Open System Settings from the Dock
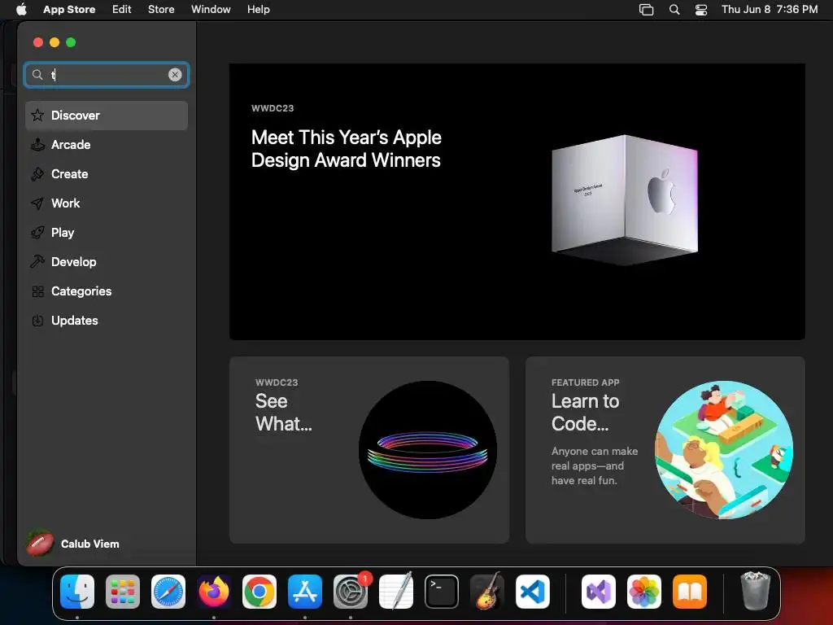The width and height of the screenshot is (833, 625). (351, 591)
